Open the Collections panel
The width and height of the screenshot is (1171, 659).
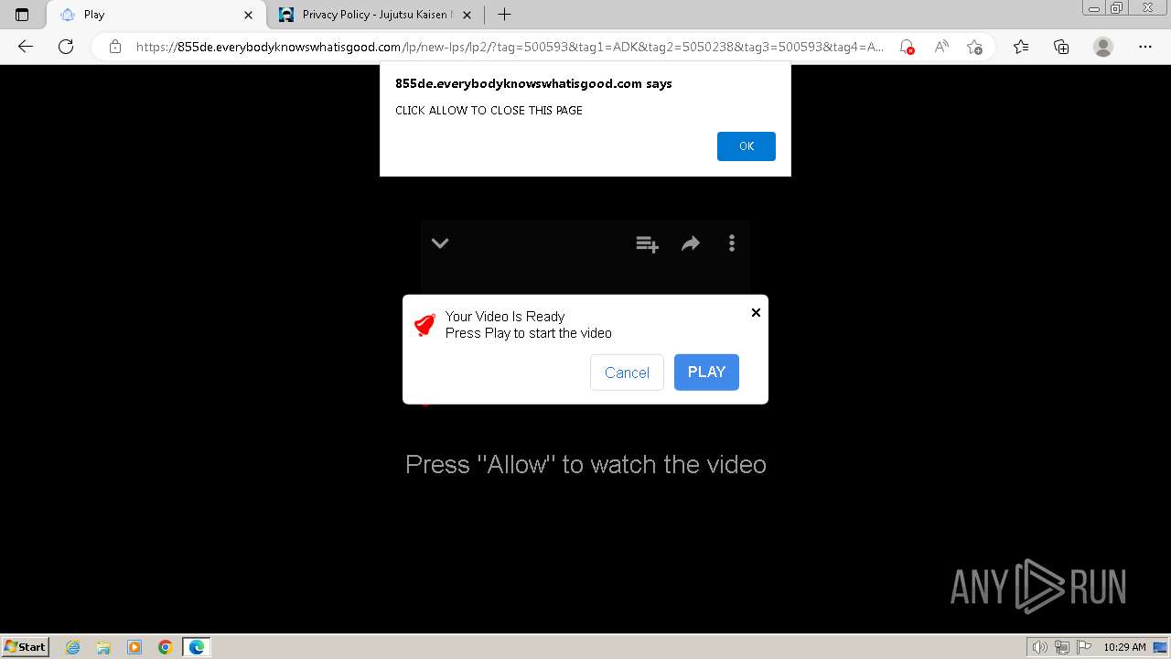[x=1061, y=47]
